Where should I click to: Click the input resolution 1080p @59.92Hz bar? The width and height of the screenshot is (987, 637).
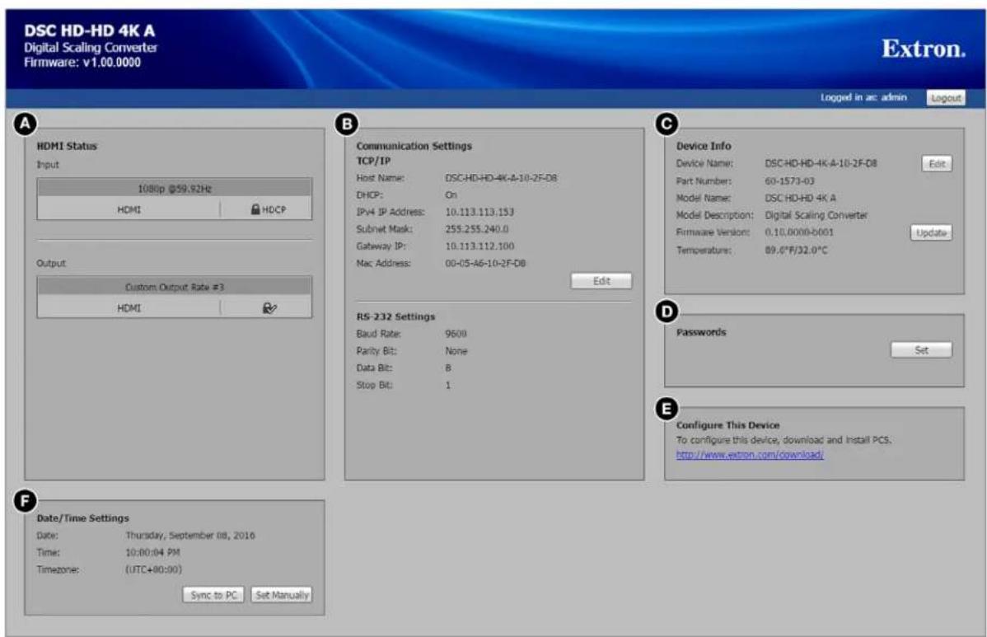click(175, 188)
